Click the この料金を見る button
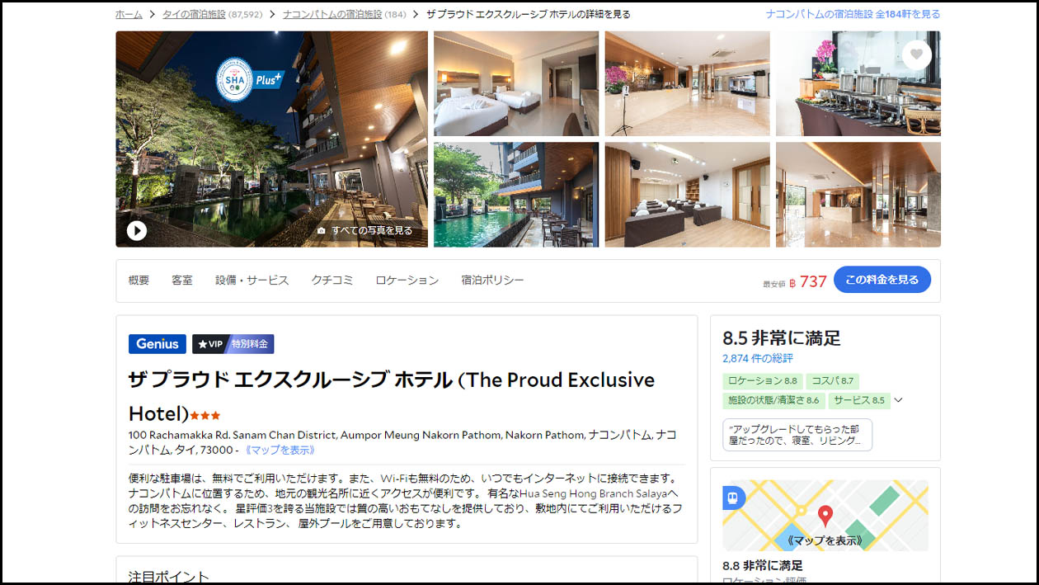The height and width of the screenshot is (585, 1039). 882,280
